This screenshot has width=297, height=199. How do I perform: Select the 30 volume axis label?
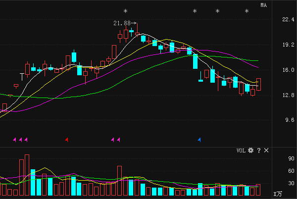291,183
